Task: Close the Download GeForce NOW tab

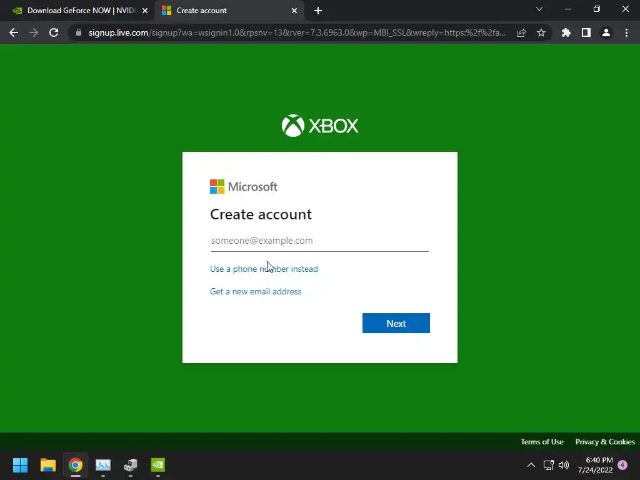Action: pos(145,11)
